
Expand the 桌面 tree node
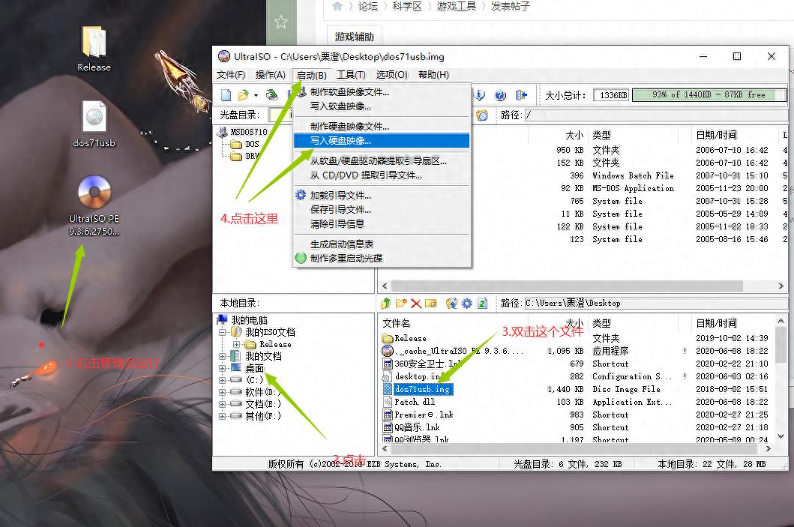point(222,369)
